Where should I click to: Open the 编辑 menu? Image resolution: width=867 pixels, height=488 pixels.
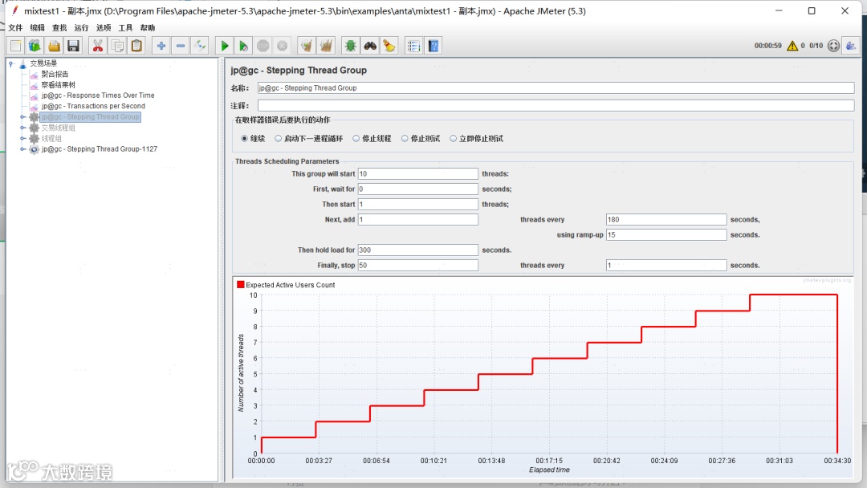point(38,27)
